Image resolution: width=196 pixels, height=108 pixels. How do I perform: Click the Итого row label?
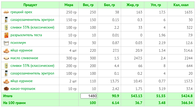(8, 96)
